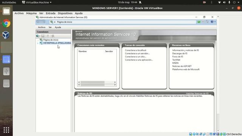This screenshot has width=242, height=136.
Task: Open the volume indicator in the top panel
Action: pyautogui.click(x=224, y=2)
